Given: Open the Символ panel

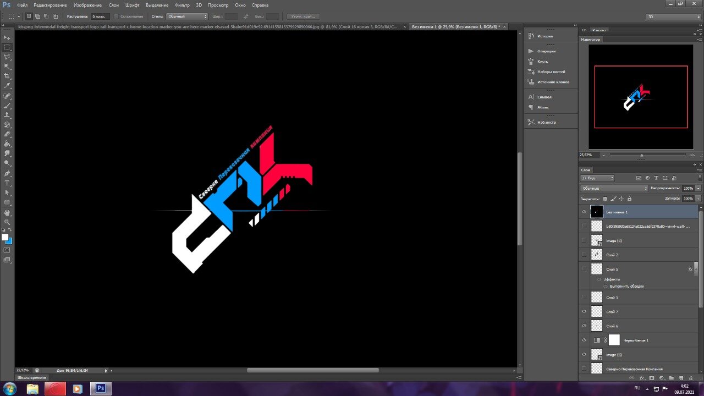Looking at the screenshot, I should 544,97.
